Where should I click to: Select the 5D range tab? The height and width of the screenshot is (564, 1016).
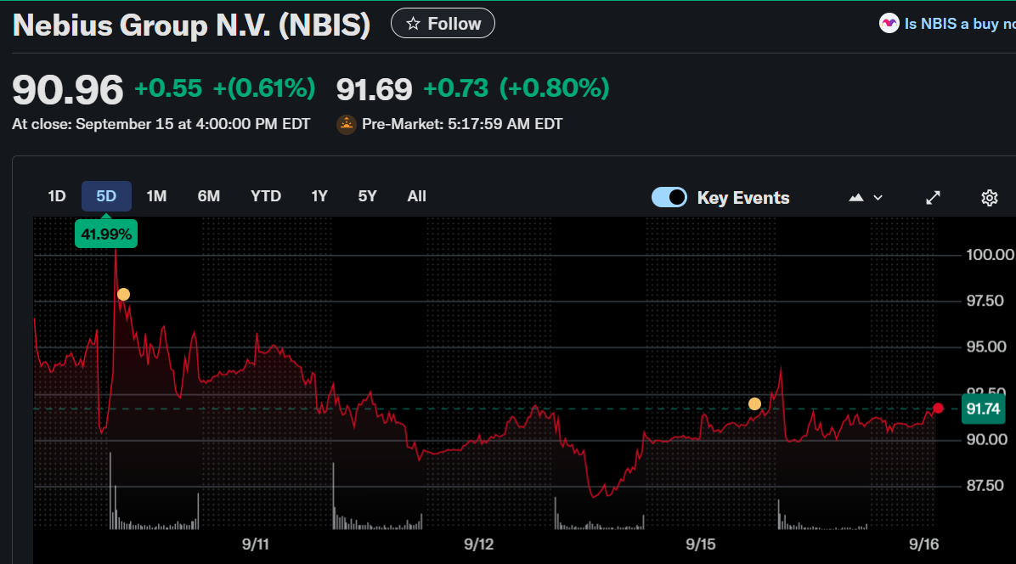coord(106,196)
